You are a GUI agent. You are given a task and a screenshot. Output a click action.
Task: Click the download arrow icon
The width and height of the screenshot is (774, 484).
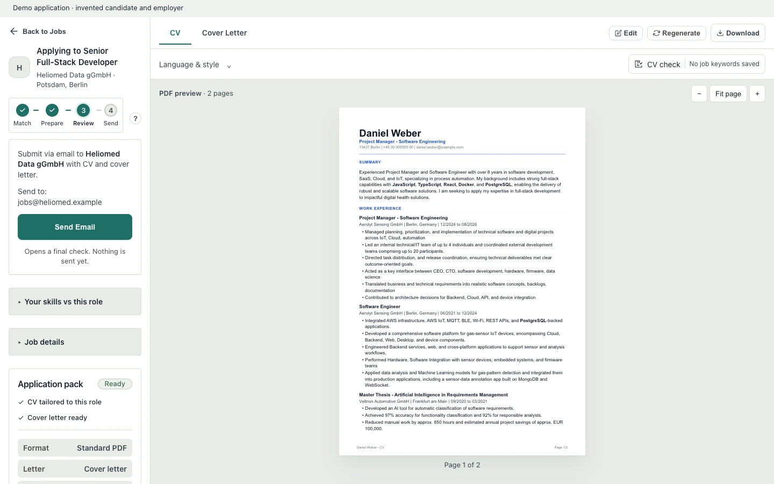(x=720, y=33)
